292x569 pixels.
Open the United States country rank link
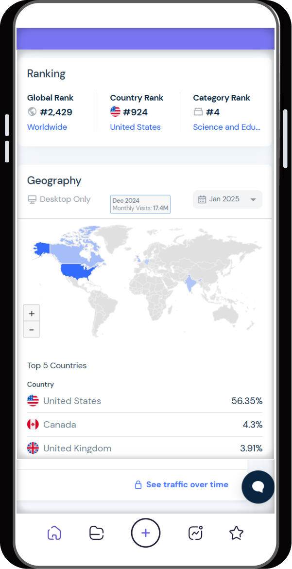tap(135, 127)
